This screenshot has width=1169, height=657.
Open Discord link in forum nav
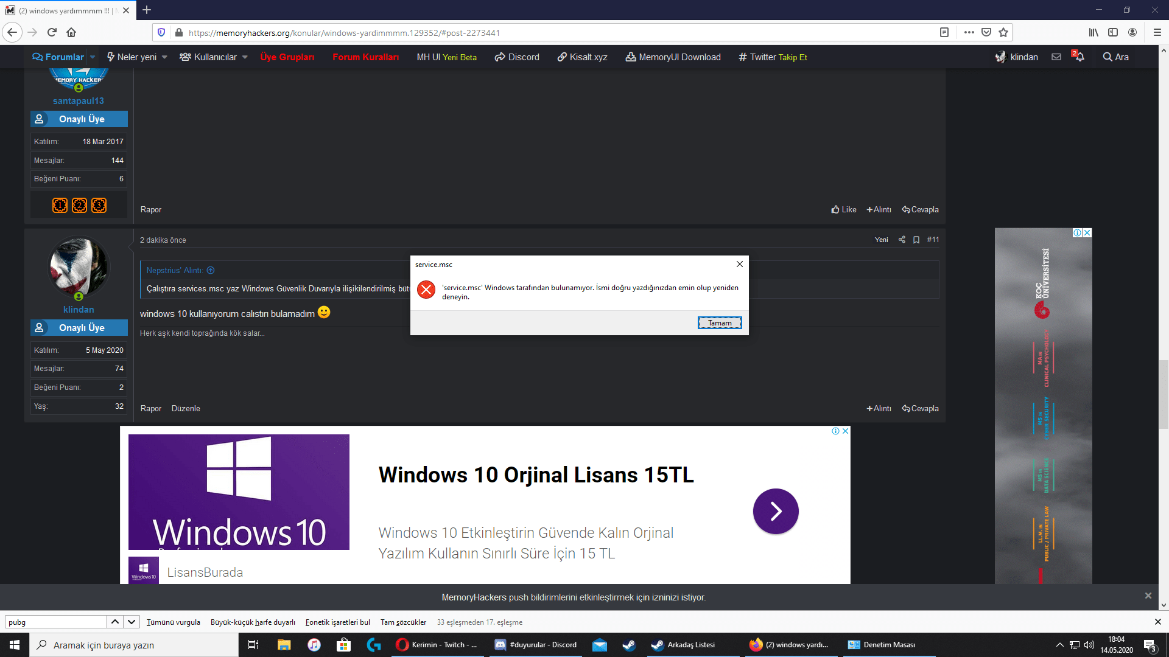[x=517, y=57]
